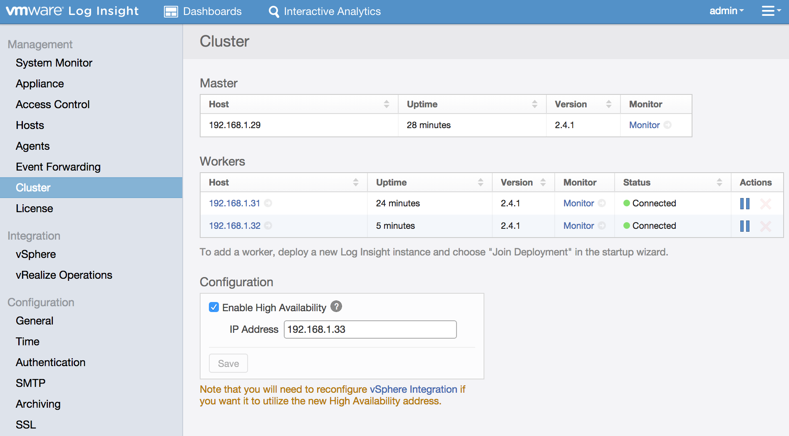Click the IP Address input field
Image resolution: width=789 pixels, height=436 pixels.
370,329
